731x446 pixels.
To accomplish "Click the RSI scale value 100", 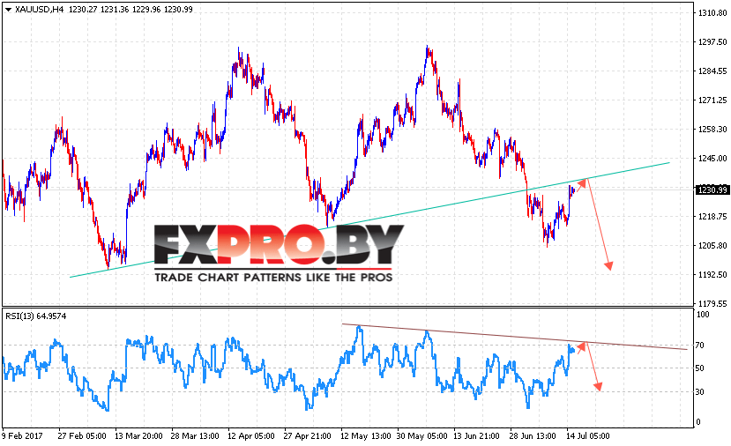I will click(703, 314).
